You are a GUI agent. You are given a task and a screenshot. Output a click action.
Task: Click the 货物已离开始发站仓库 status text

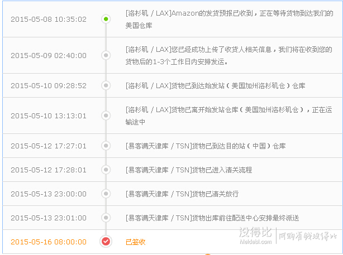coord(229,116)
